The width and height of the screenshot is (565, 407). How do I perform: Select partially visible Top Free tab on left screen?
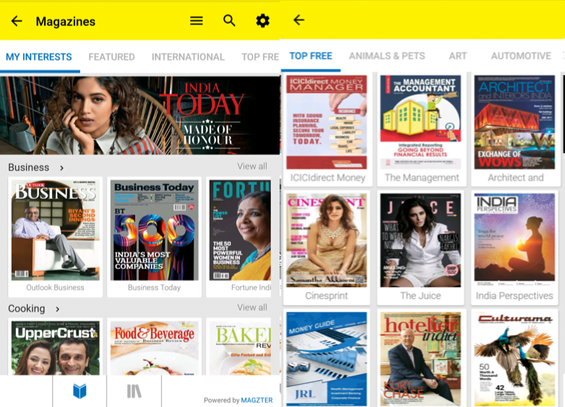pos(260,57)
